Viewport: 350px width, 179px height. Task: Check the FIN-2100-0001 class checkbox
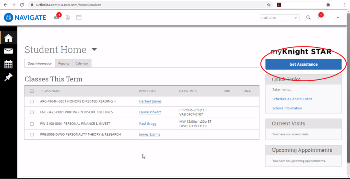pos(32,124)
